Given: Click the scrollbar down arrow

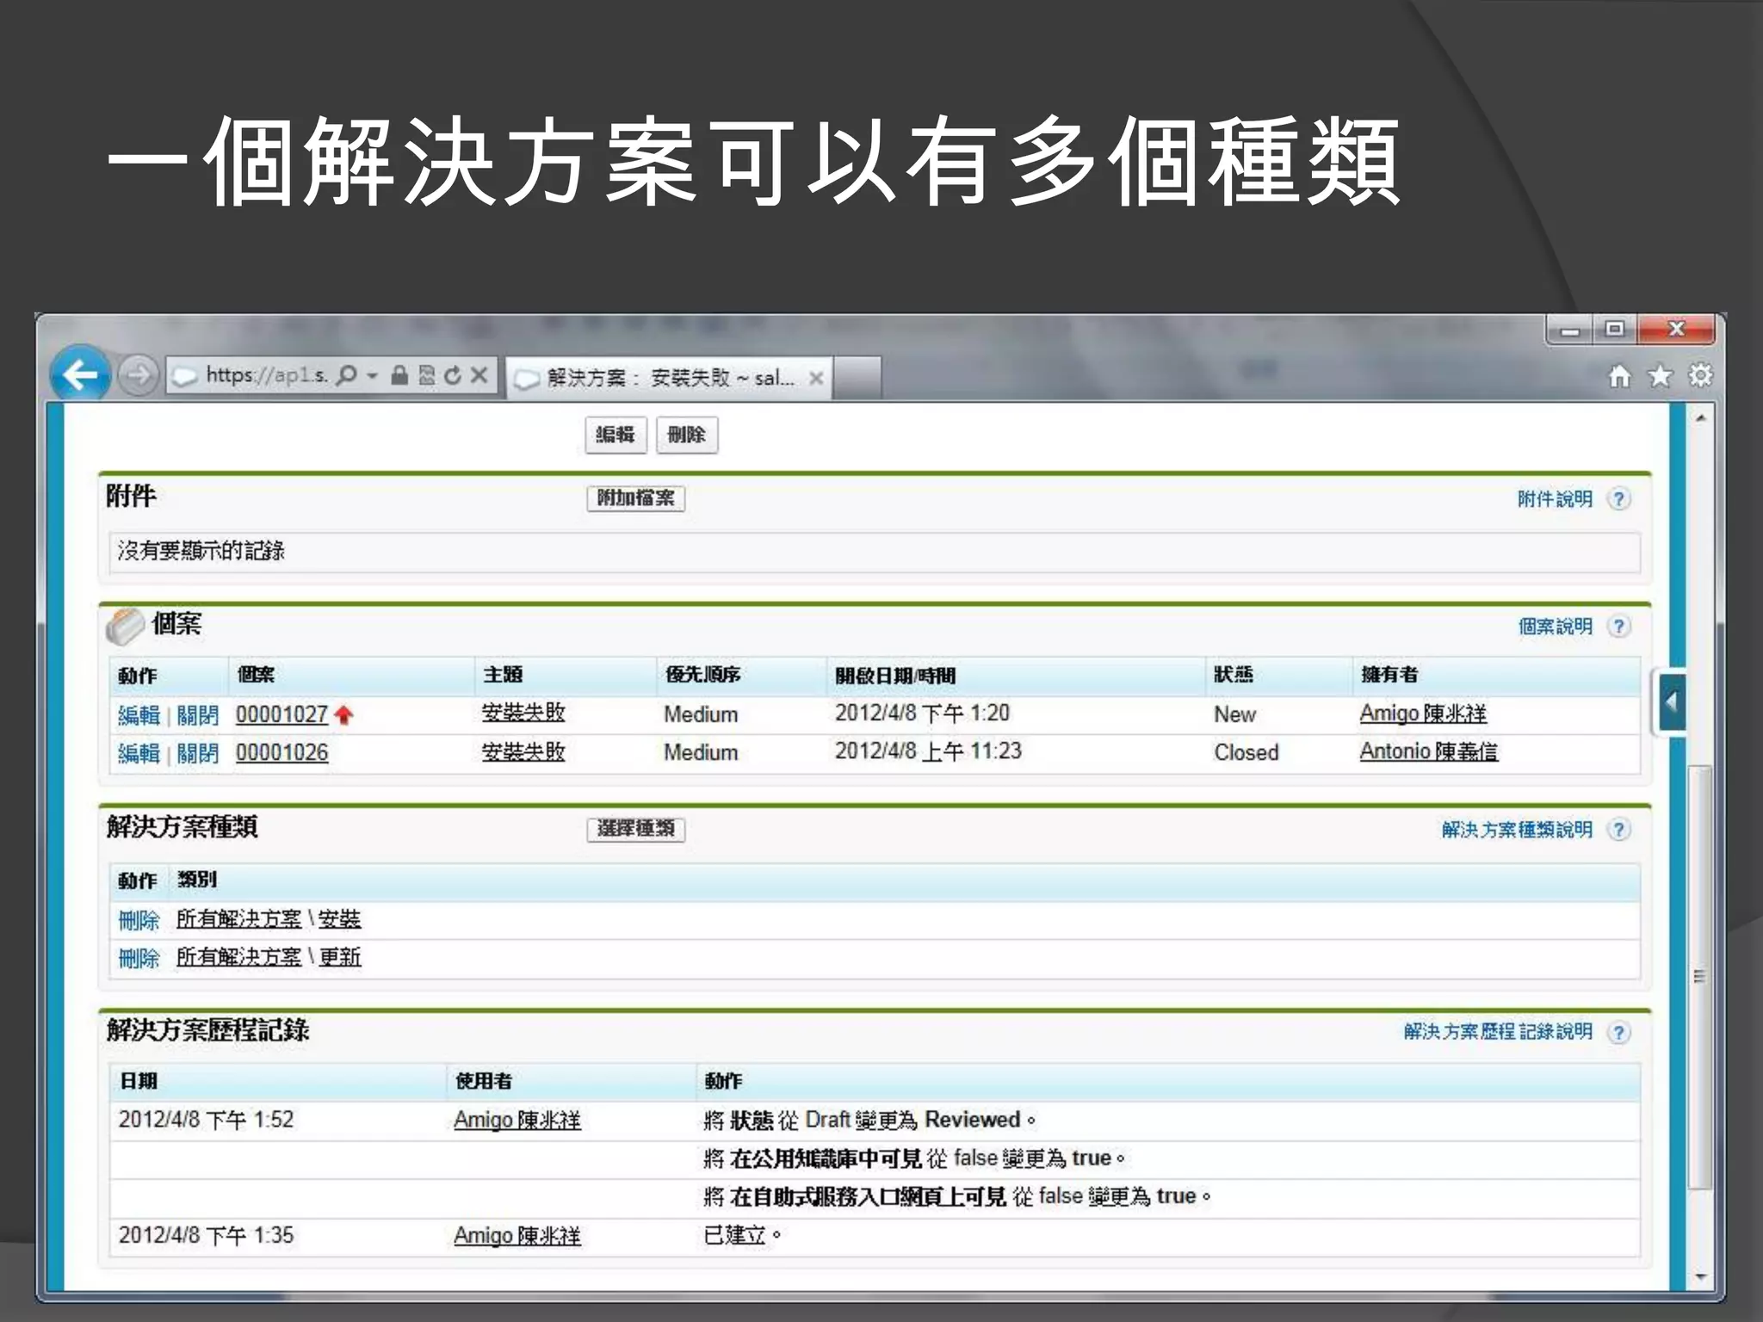Looking at the screenshot, I should (x=1701, y=1277).
